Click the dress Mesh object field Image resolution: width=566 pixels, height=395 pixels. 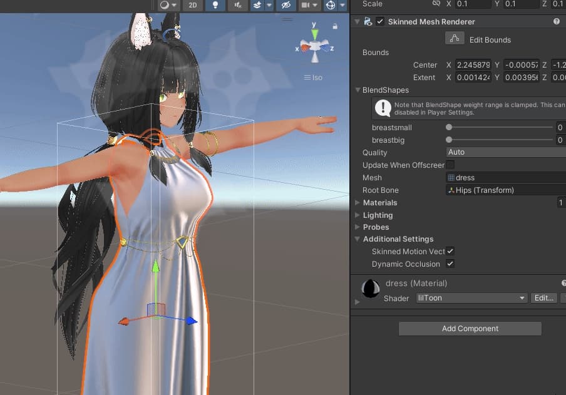pos(506,178)
